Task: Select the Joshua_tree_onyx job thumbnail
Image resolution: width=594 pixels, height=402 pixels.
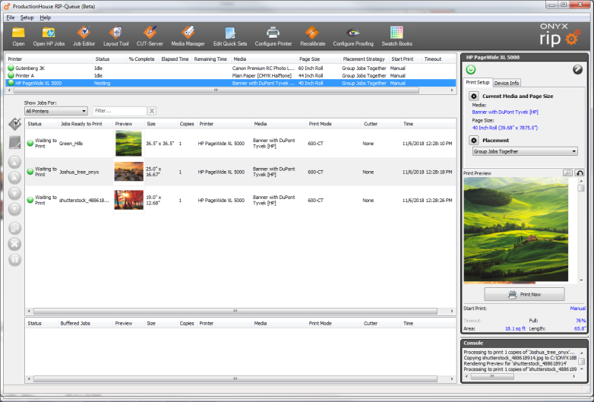Action: click(x=128, y=172)
